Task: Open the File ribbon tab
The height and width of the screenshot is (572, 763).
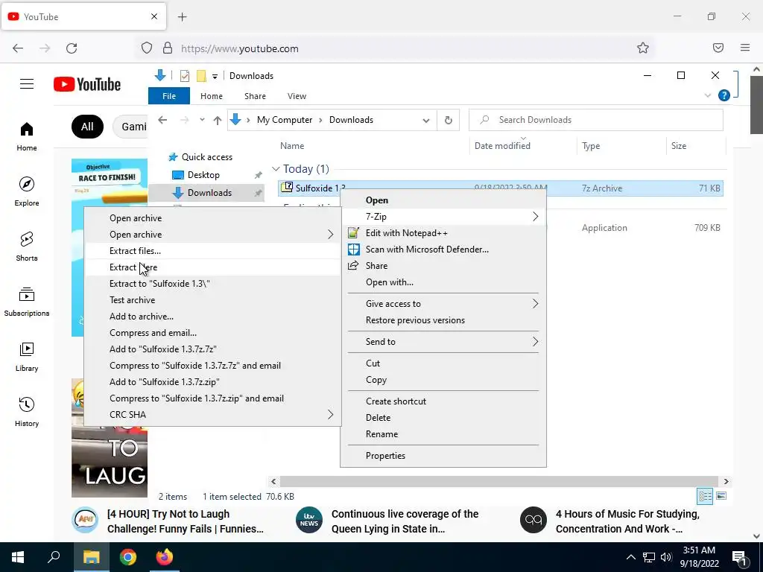Action: pyautogui.click(x=169, y=96)
